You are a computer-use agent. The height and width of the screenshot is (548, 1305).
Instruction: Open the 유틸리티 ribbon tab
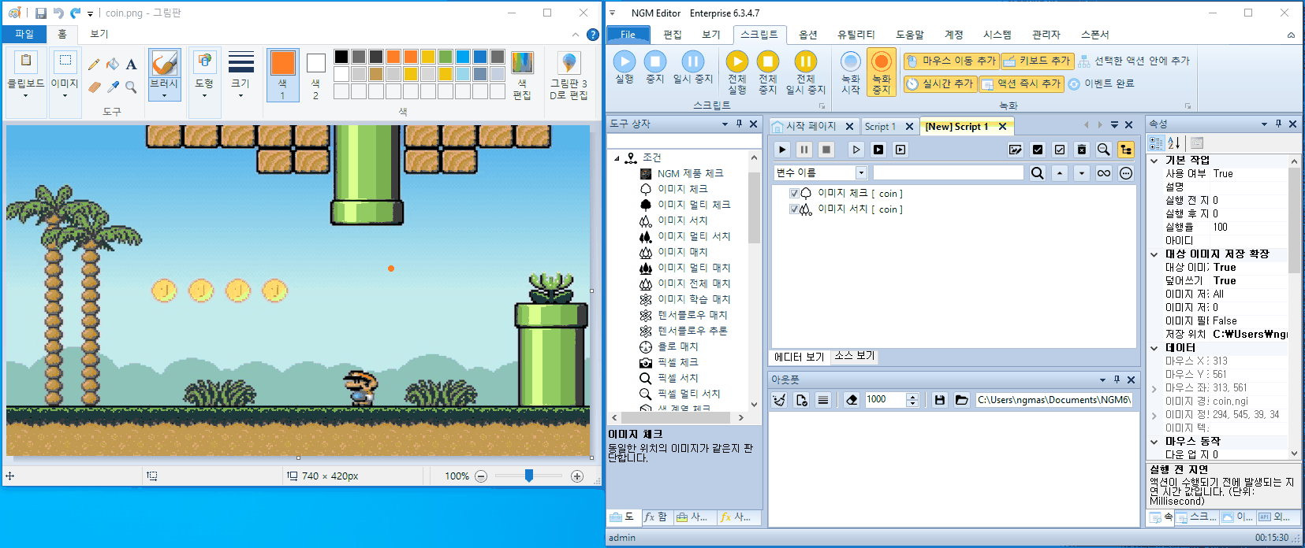[x=856, y=35]
